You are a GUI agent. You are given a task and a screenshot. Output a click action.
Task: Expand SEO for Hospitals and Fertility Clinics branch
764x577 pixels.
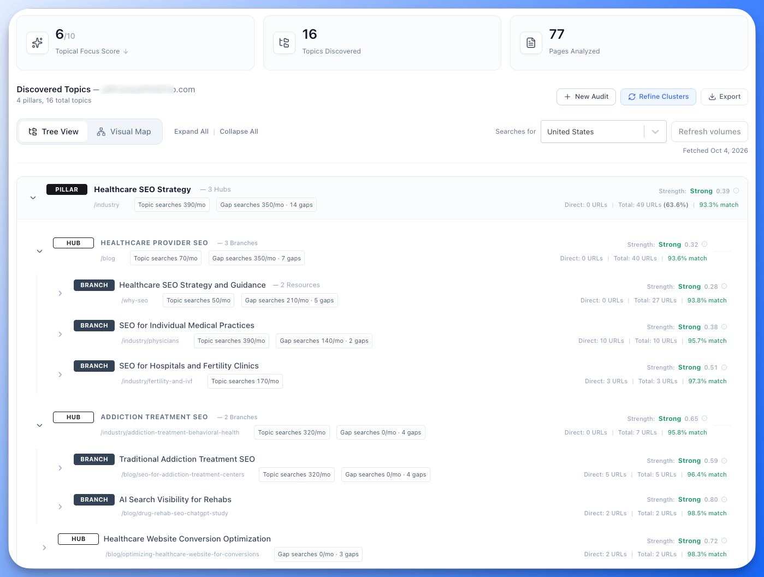(60, 374)
